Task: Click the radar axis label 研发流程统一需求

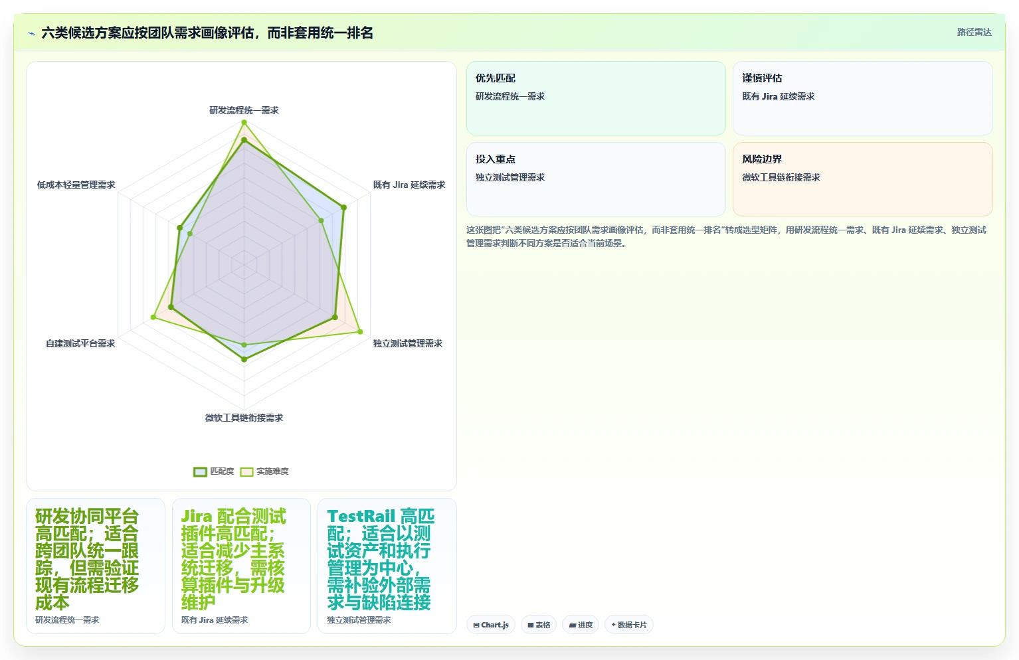Action: (244, 110)
